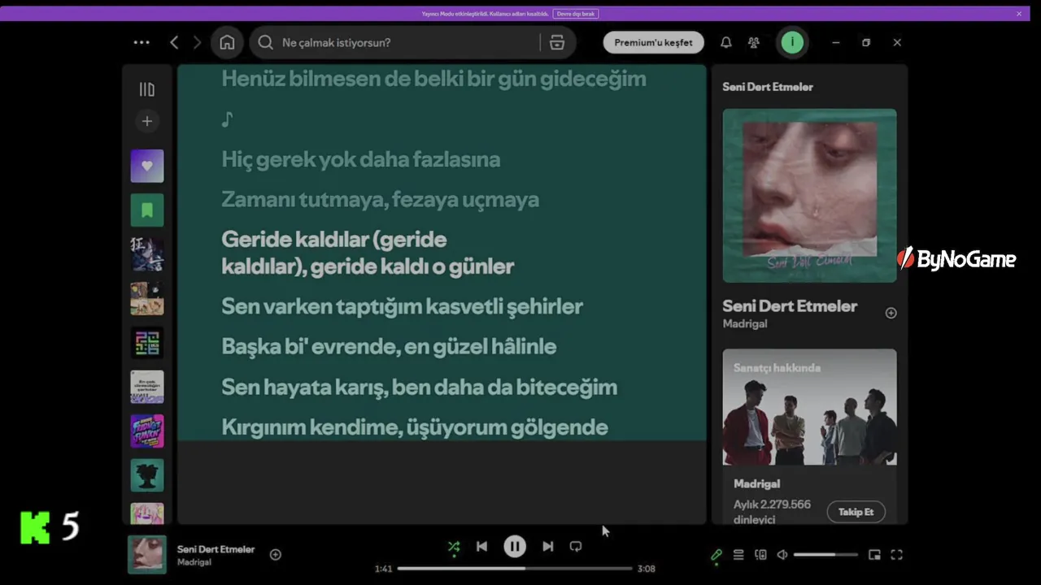Open the now-playing cover in the bottom bar

(147, 554)
